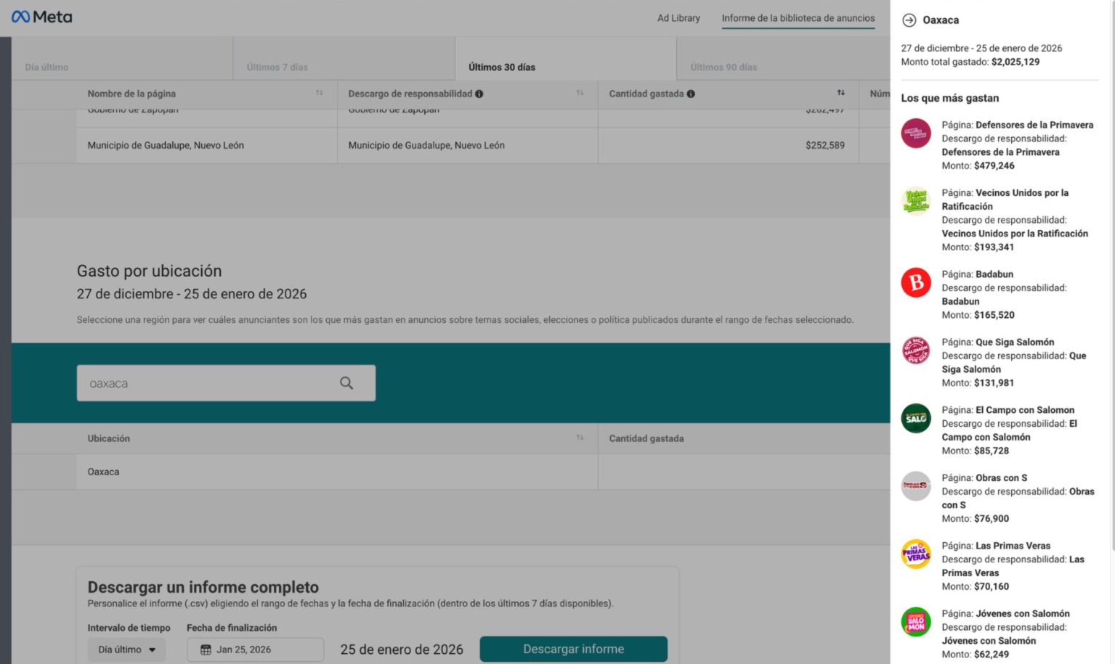
Task: Open El Campo con Salomon avatar
Action: [916, 419]
